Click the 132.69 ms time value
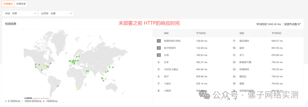Viewport: 308px width, 107px height. (x=202, y=48)
